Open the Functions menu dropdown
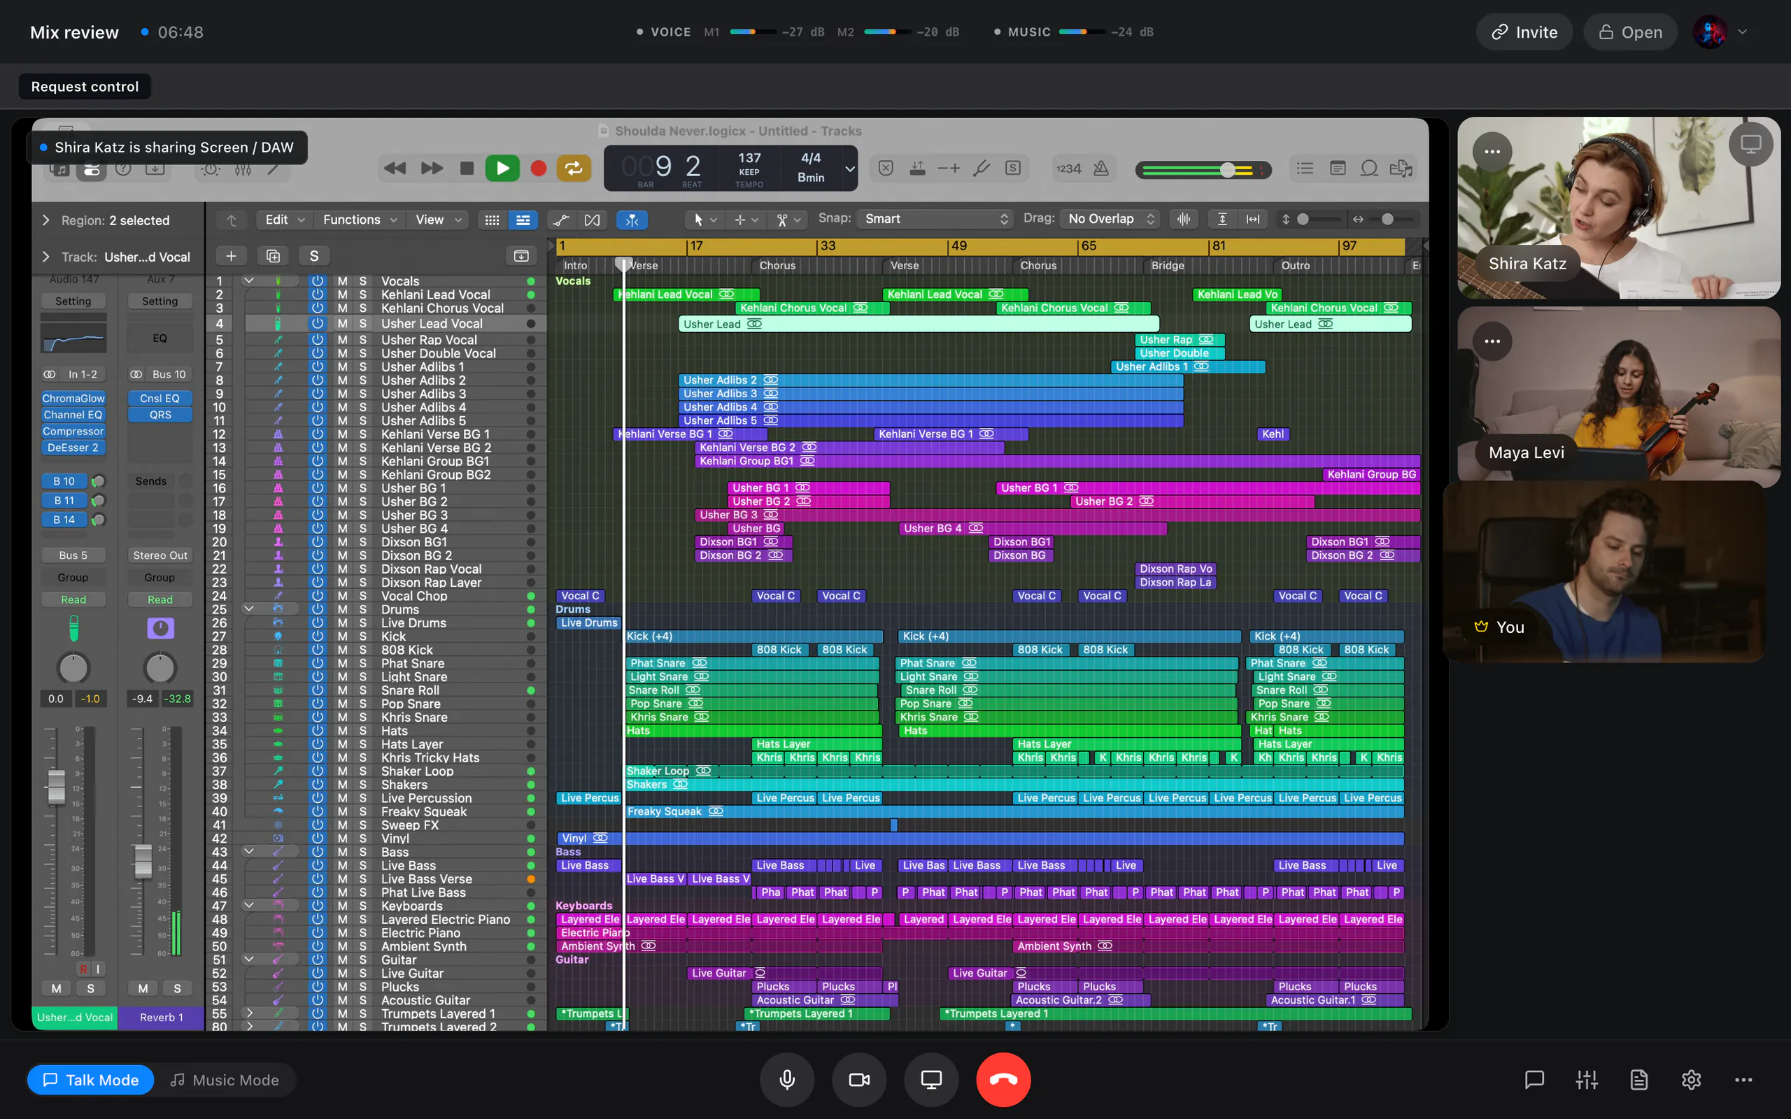 click(360, 220)
